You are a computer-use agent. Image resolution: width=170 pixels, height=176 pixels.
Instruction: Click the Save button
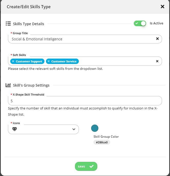tap(86, 166)
